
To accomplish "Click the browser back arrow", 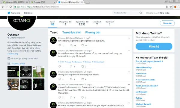I will pos(3,7).
